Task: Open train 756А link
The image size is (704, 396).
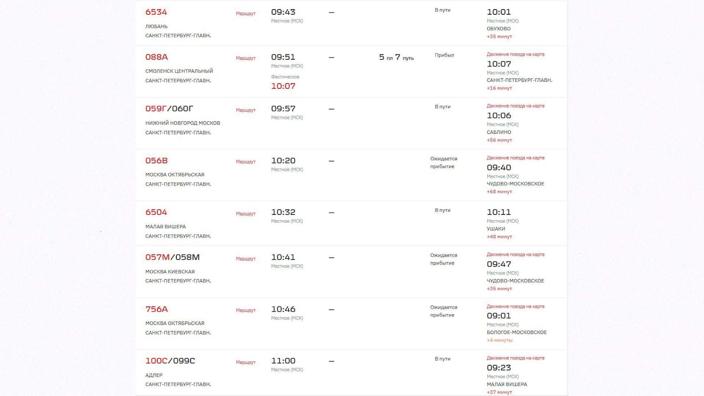Action: click(x=157, y=309)
